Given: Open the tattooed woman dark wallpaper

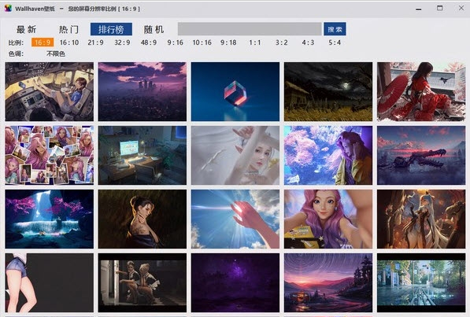Looking at the screenshot, I should coord(142,219).
